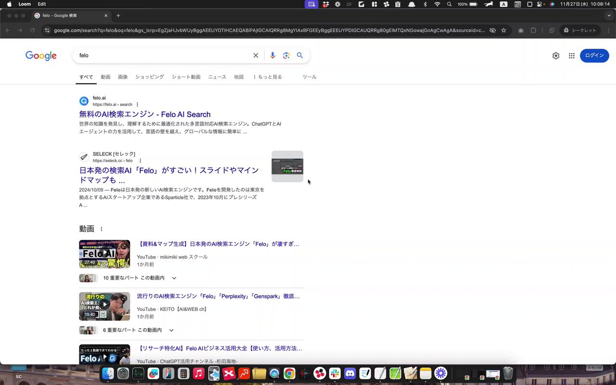Open the Trash in the Dock

[508, 373]
